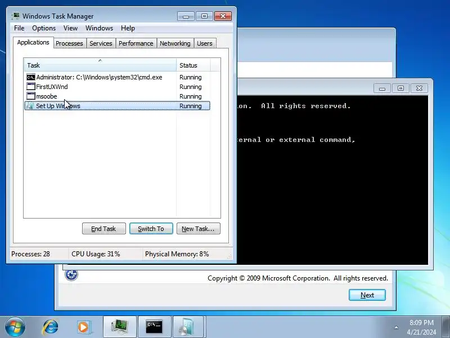Image resolution: width=450 pixels, height=338 pixels.
Task: Switch to the Services tab
Action: [x=101, y=43]
